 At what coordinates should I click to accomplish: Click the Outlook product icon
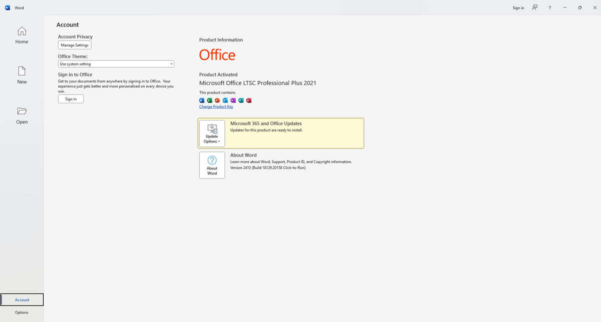(x=225, y=100)
